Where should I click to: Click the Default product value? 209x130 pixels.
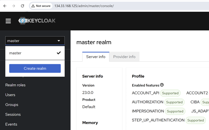[x=89, y=107]
